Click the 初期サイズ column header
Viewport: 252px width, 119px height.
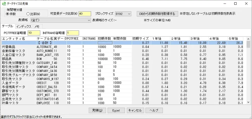coord(141,39)
